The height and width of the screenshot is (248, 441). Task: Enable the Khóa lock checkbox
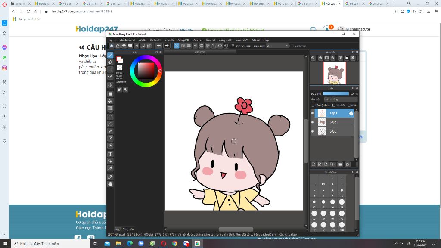pos(349,105)
